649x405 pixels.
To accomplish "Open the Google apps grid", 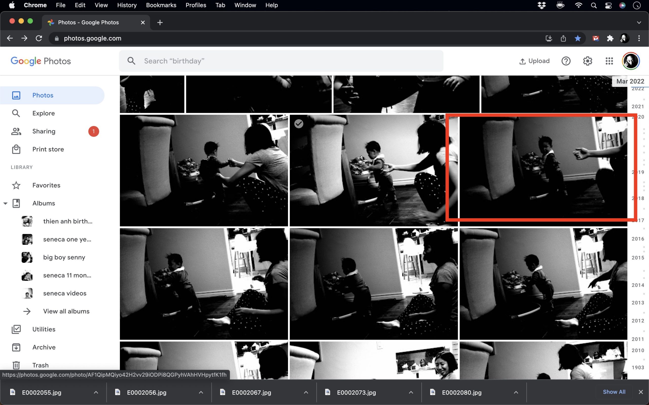I will point(609,61).
